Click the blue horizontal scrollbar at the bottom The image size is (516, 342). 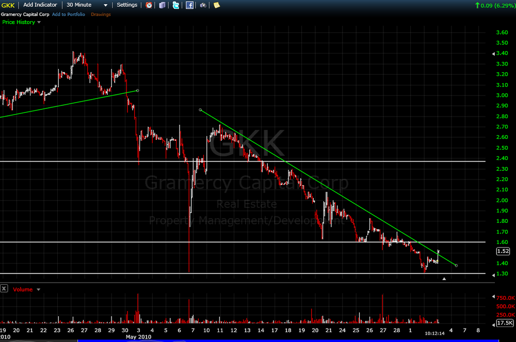[x=288, y=341]
